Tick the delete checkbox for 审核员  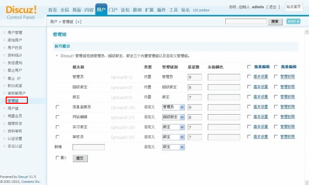coord(57,137)
